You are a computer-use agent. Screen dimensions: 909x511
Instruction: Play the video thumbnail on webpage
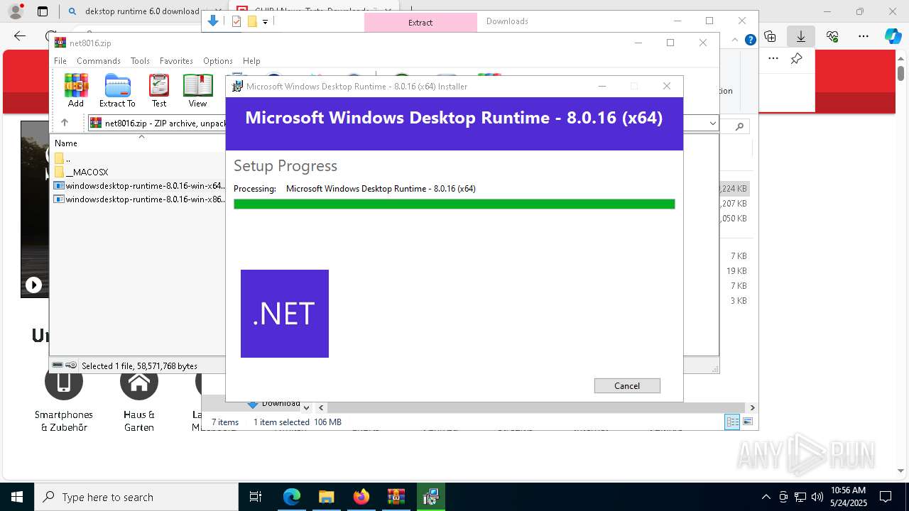(x=33, y=285)
